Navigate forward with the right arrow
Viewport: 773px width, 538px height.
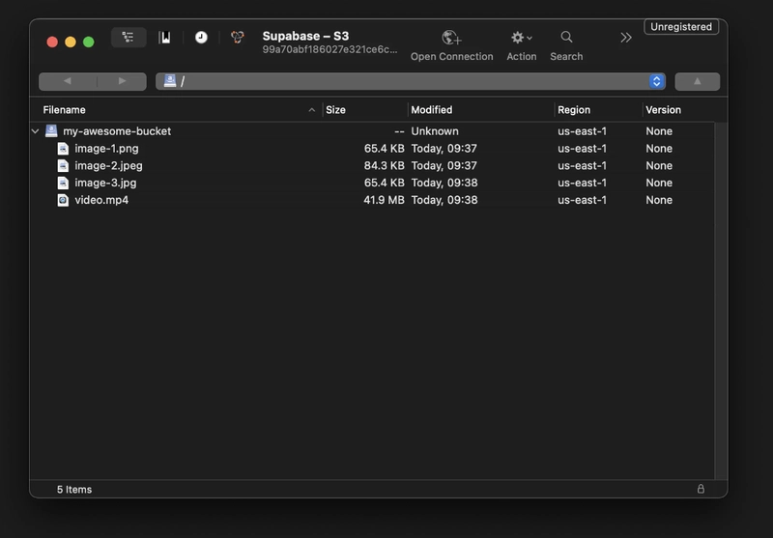[121, 81]
